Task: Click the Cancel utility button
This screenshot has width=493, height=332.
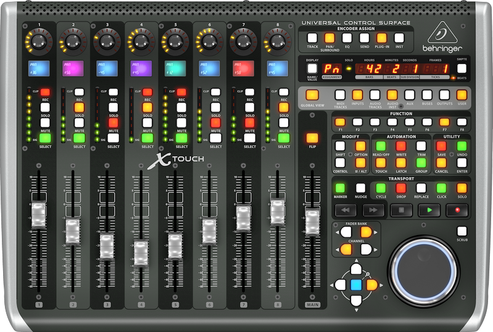Action: 441,163
